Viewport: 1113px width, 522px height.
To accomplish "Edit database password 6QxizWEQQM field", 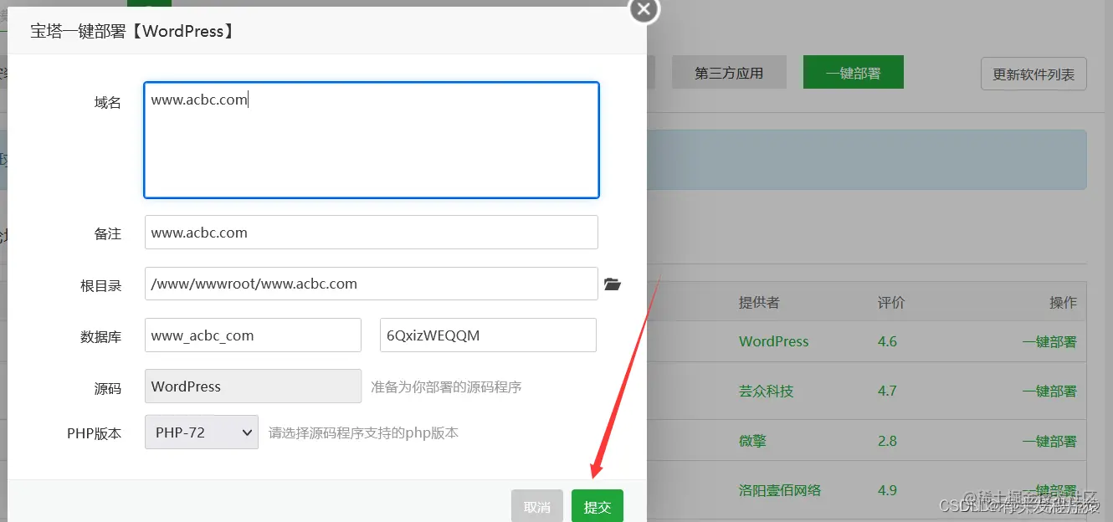I will click(x=488, y=335).
